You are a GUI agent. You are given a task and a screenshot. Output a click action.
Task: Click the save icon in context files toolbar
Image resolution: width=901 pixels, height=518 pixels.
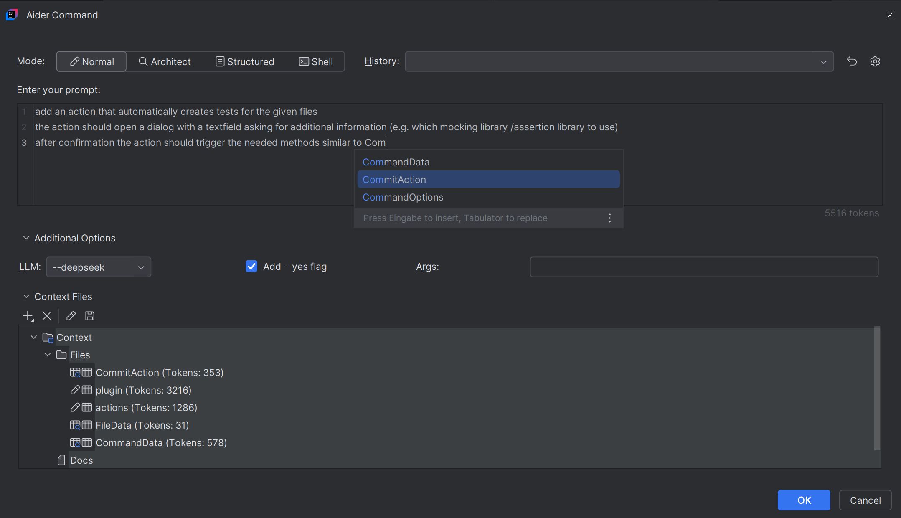pos(90,316)
